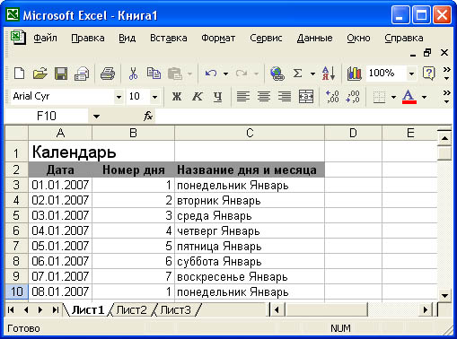Open the Вид menu

[127, 38]
